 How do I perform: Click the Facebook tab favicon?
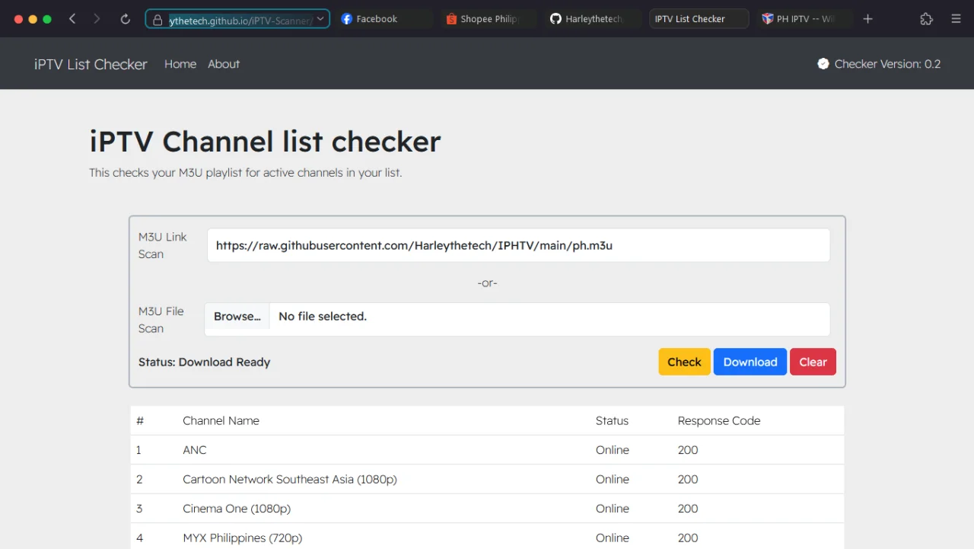(347, 19)
